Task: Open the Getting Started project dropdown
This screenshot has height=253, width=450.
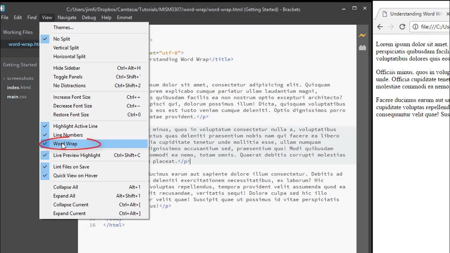Action: coord(20,65)
